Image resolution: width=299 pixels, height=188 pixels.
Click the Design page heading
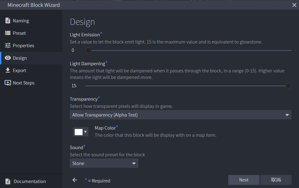tap(82, 22)
